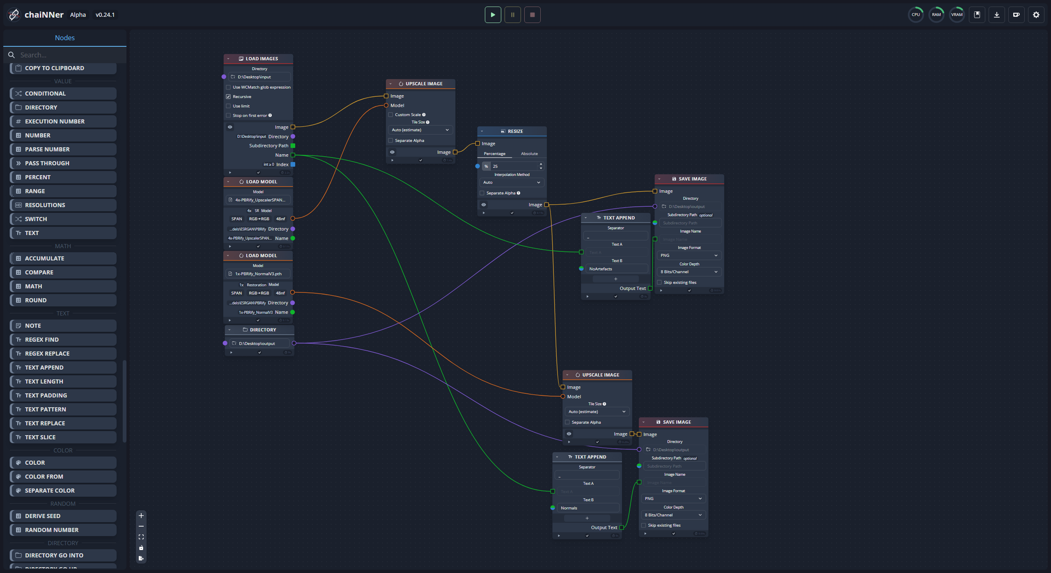Open the node documentation book icon
This screenshot has width=1051, height=573.
pyautogui.click(x=977, y=15)
